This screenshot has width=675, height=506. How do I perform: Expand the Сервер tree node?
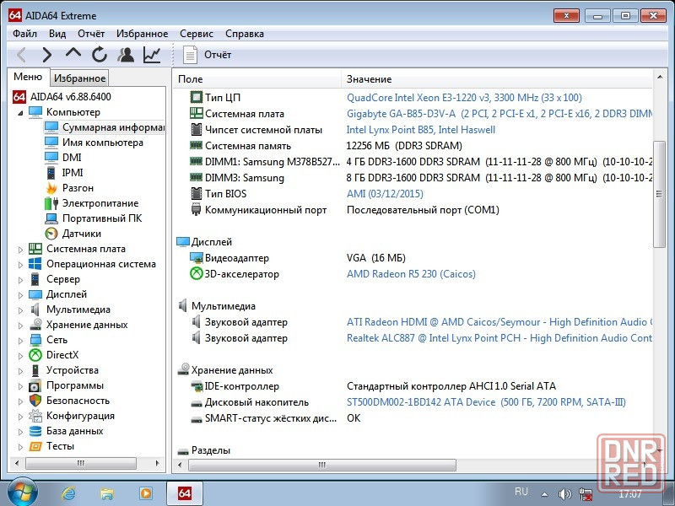(x=20, y=280)
